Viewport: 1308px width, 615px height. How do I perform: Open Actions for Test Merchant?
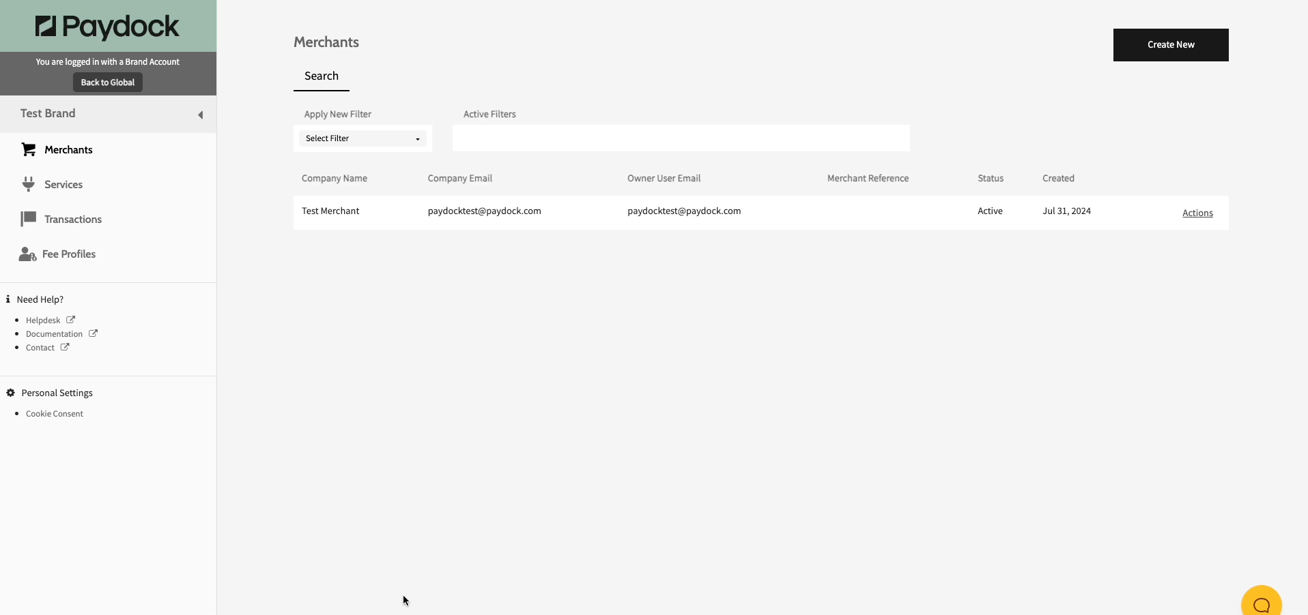pos(1197,213)
